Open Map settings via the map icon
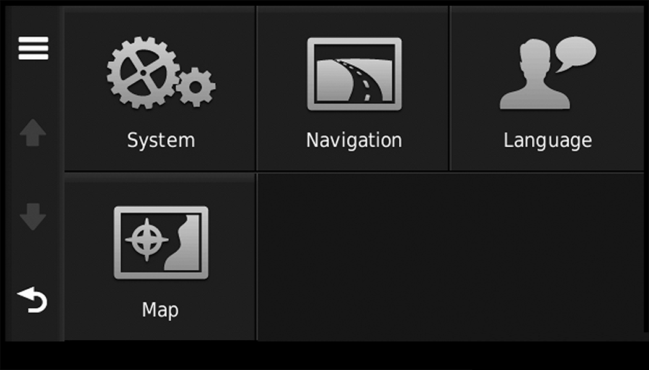 (x=161, y=242)
